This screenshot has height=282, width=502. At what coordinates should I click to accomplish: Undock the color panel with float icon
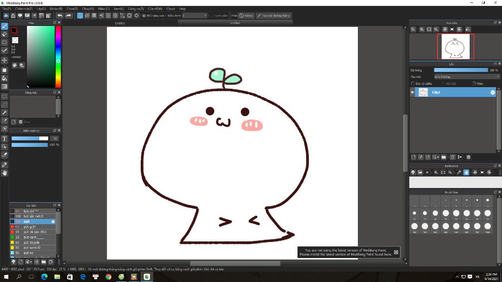(55, 23)
